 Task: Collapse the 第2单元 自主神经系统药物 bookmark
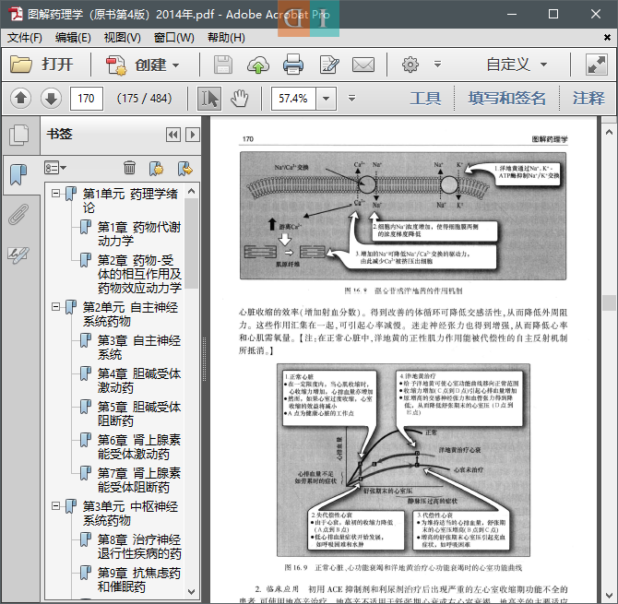tap(56, 307)
